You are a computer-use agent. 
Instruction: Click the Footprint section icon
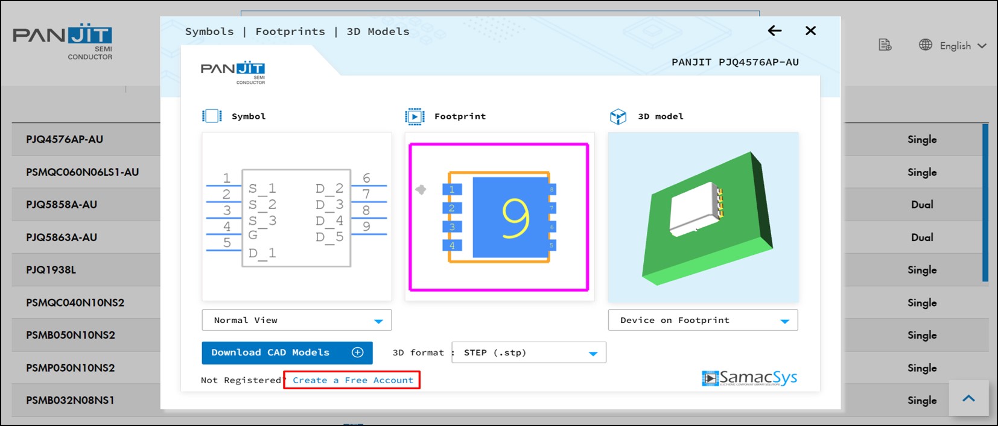[415, 116]
